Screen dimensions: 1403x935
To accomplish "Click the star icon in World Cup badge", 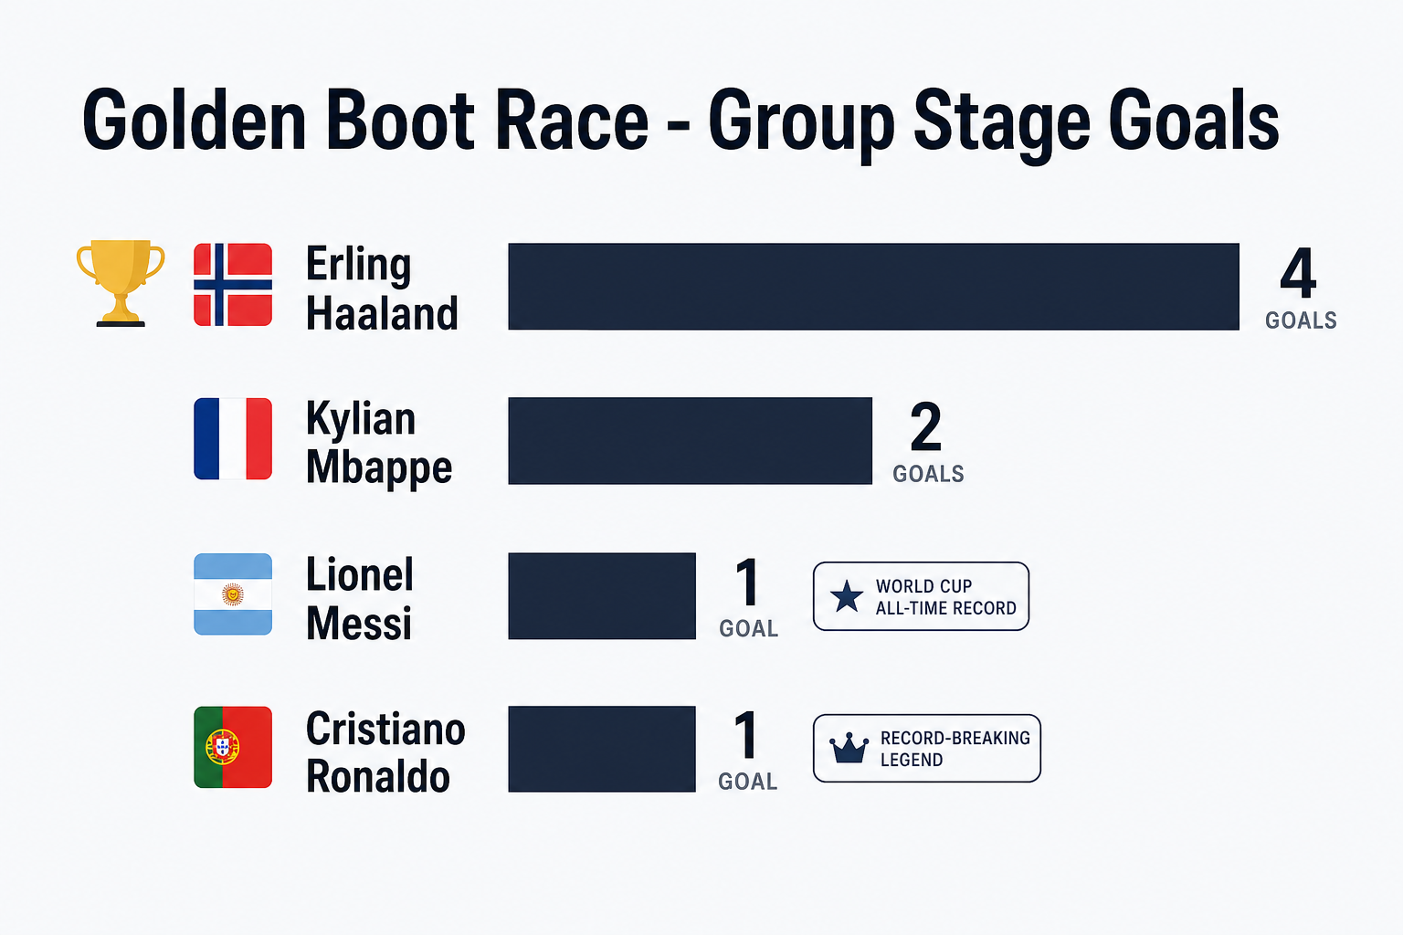I will [x=847, y=596].
